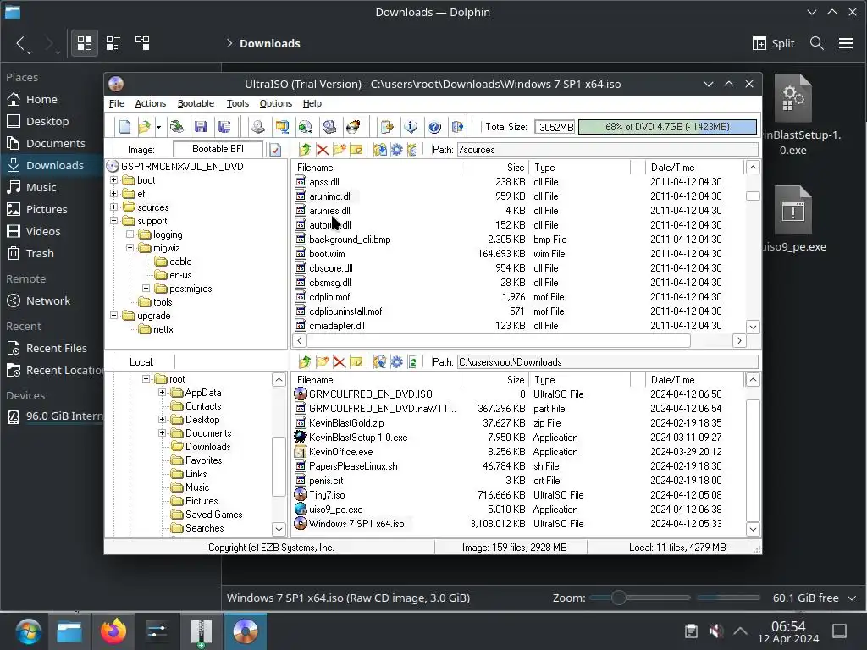Click the Information toolbar icon
Viewport: 867px width, 650px height.
point(411,127)
